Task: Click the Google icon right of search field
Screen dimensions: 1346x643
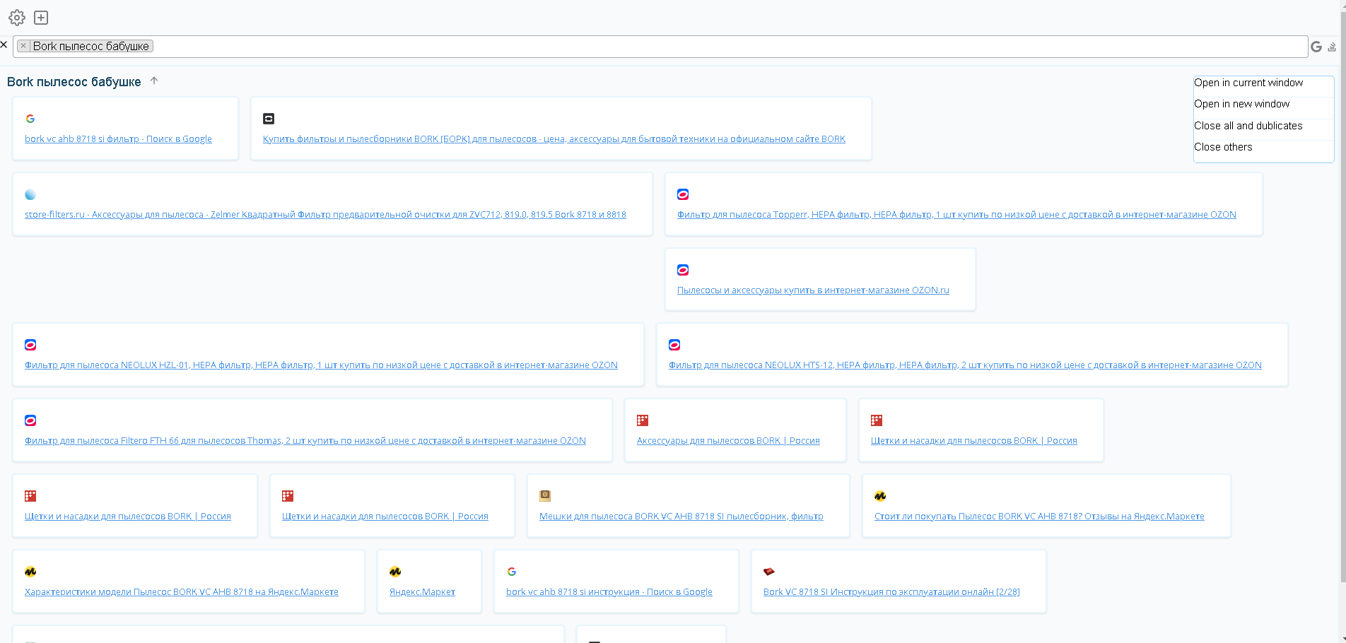Action: 1316,47
